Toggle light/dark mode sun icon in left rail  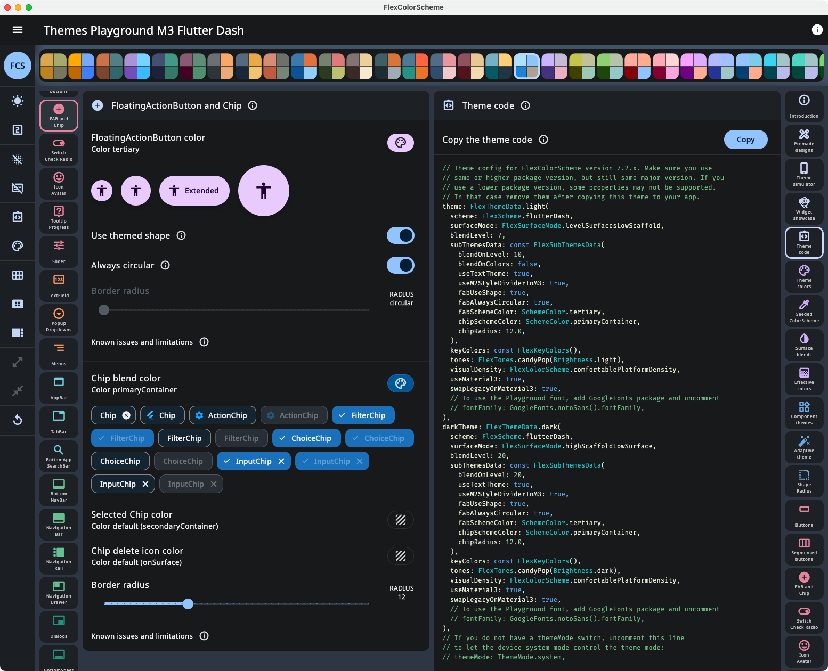(18, 101)
